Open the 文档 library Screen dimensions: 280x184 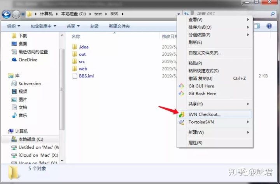tap(19, 107)
